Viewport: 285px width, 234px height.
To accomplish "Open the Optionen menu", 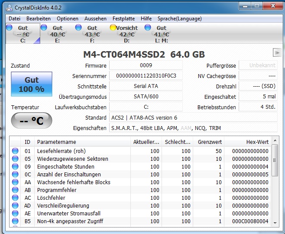I will tap(68, 19).
